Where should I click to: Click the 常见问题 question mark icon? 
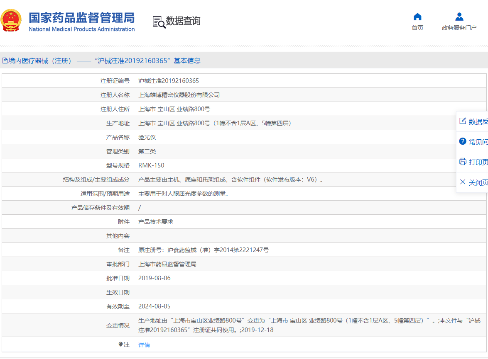tap(463, 142)
